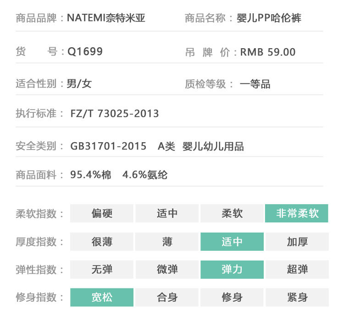Click the 商品面料 label

tap(36, 175)
